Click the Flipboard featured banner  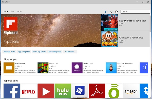(51, 31)
